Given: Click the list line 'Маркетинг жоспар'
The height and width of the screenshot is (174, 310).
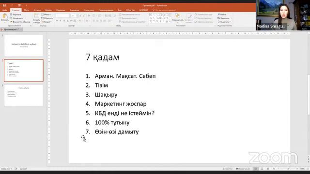Looking at the screenshot, I should (121, 104).
